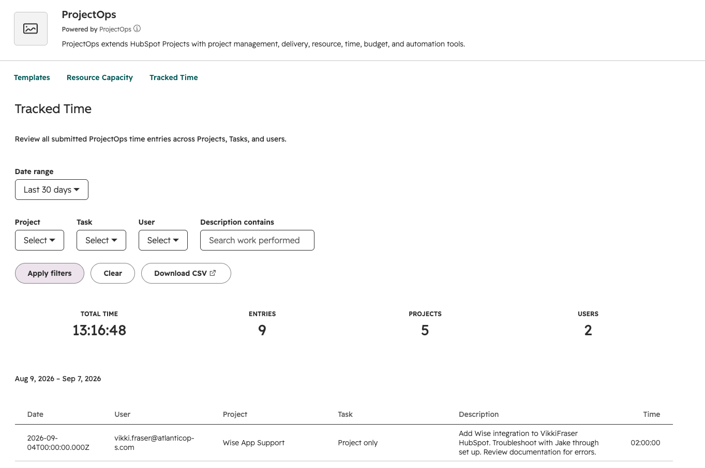Expand the Task filter Select dropdown
705x468 pixels.
(101, 240)
